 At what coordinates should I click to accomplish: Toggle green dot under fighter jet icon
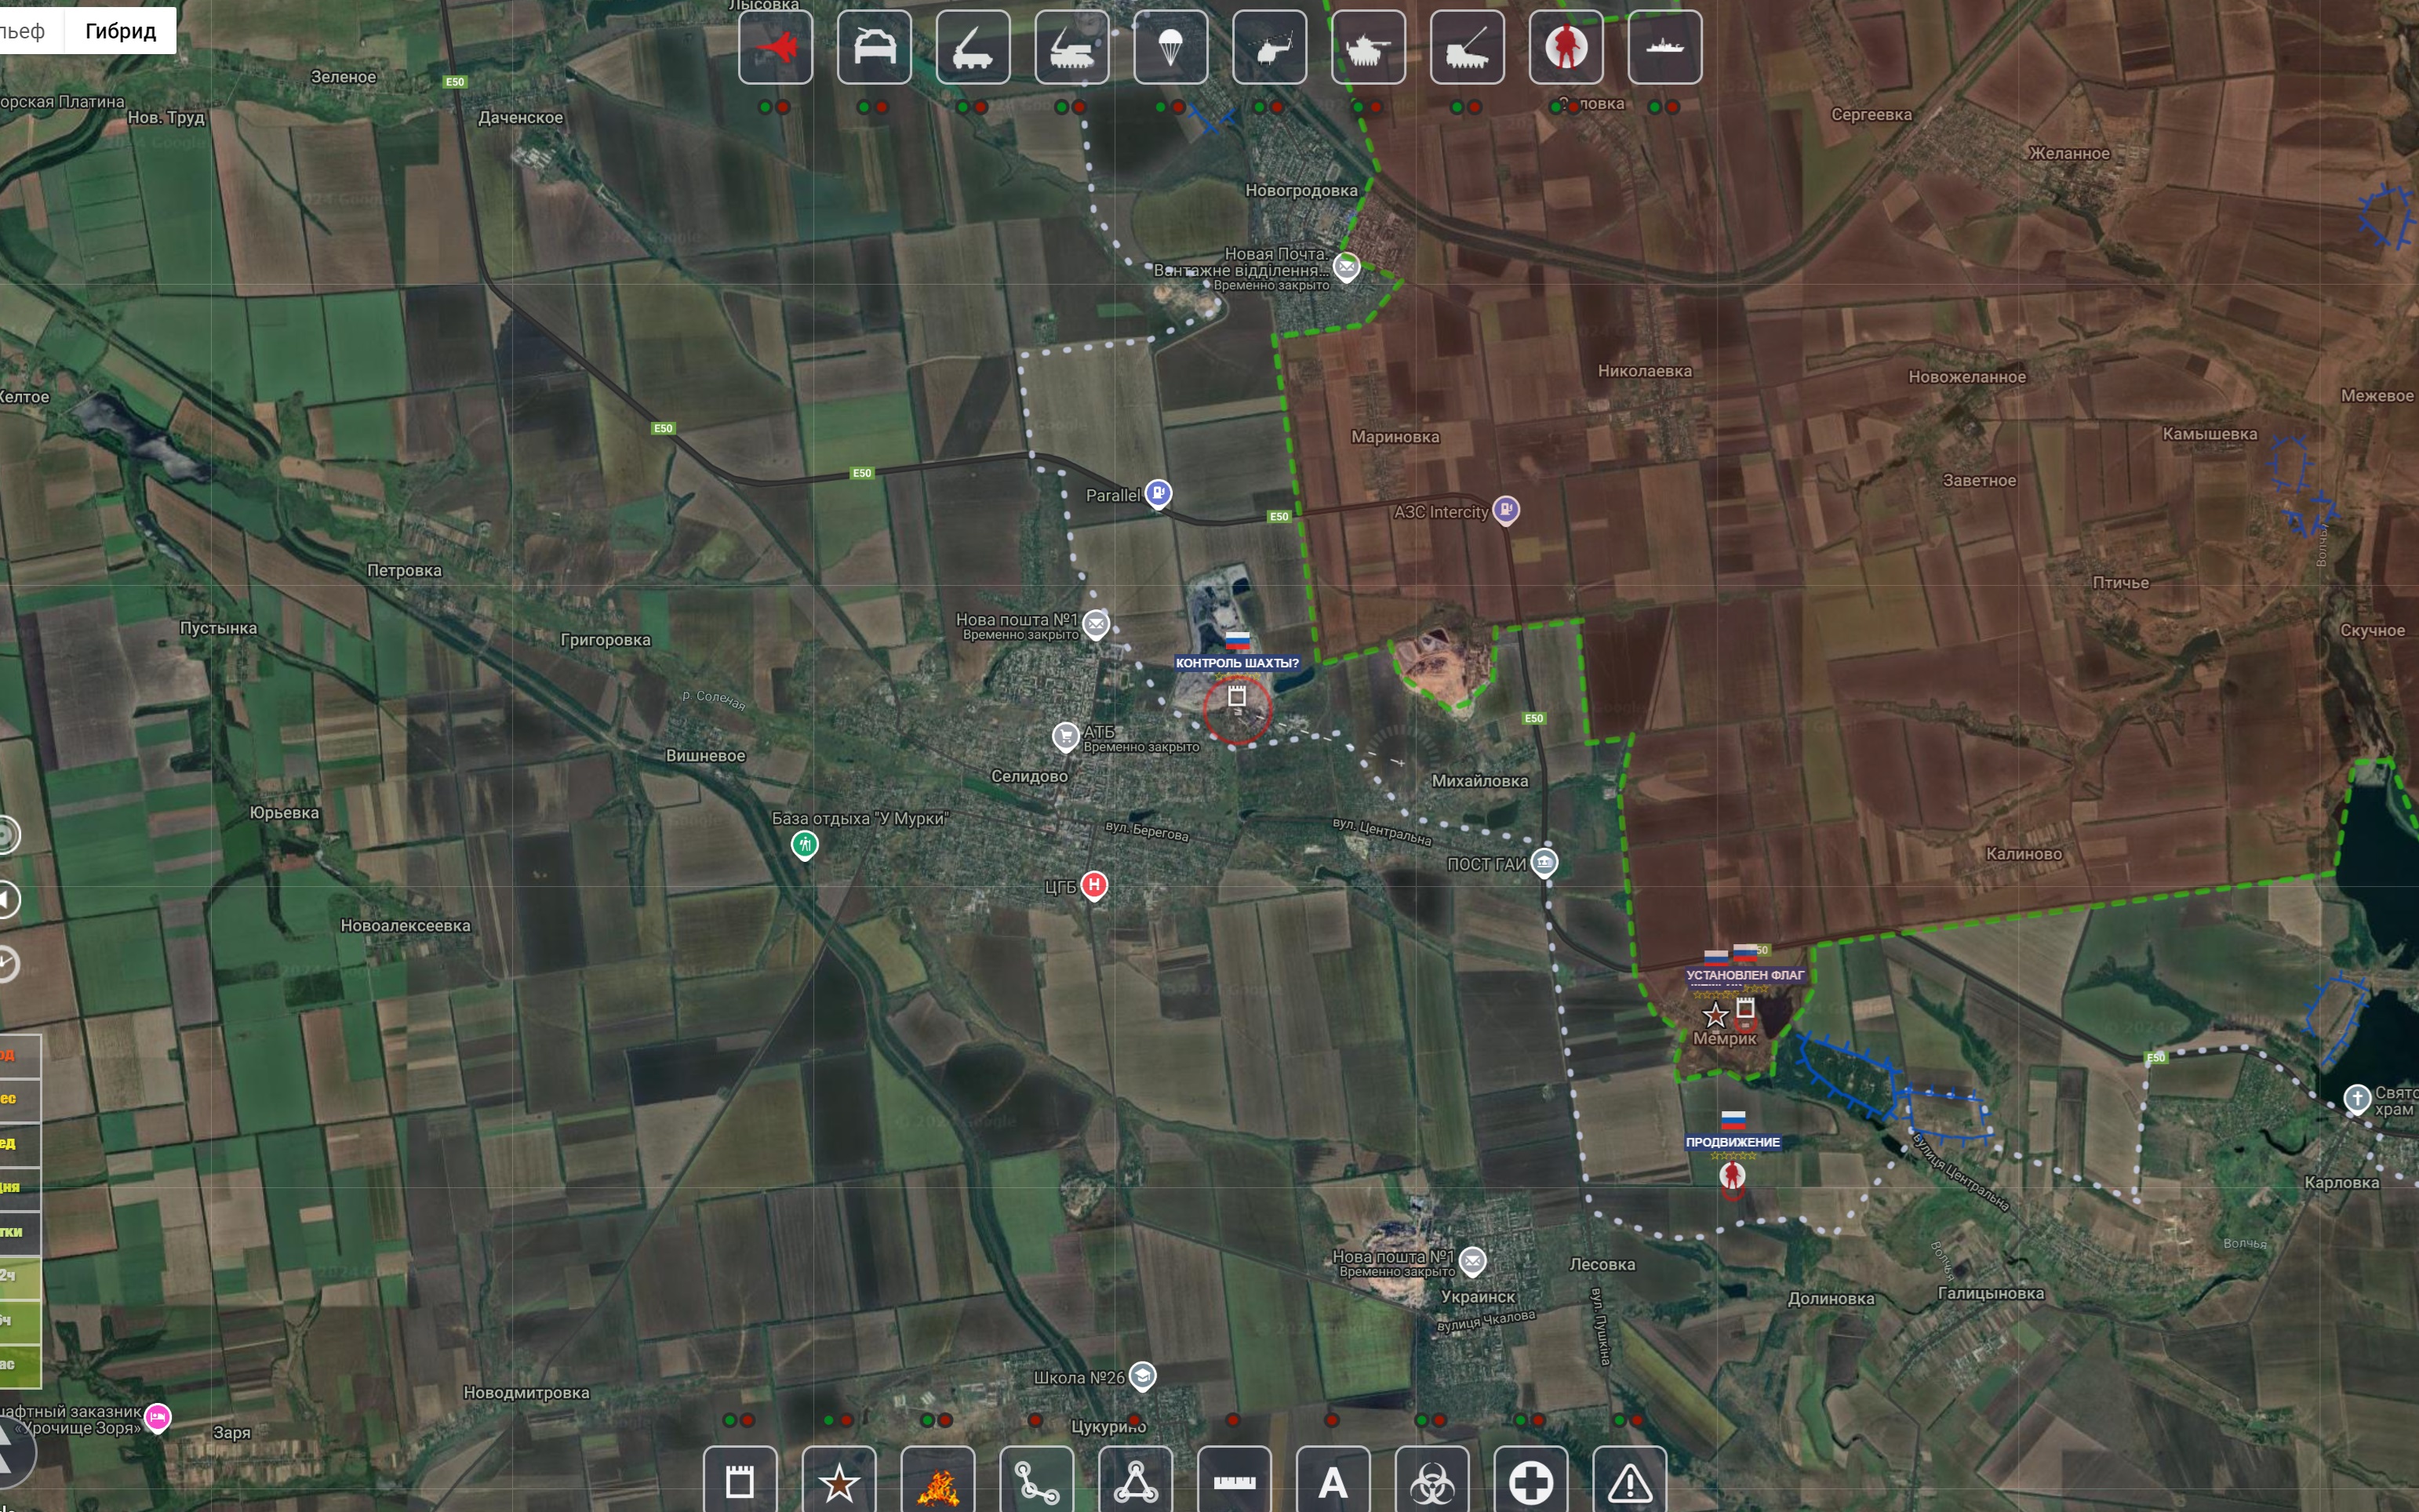tap(765, 107)
